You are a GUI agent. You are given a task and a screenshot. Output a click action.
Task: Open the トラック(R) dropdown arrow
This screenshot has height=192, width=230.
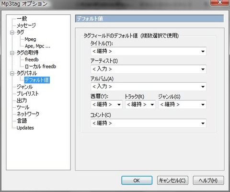(x=152, y=105)
